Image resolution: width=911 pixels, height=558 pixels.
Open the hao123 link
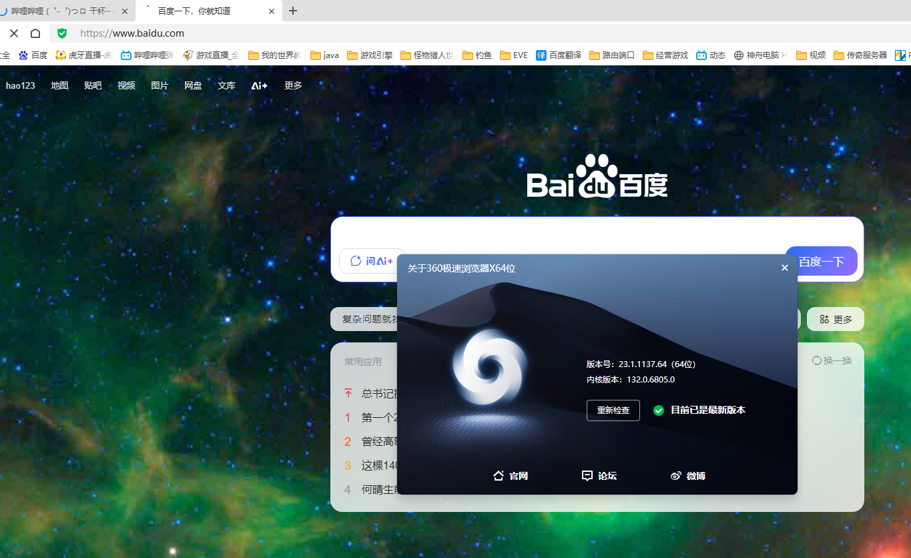[20, 85]
